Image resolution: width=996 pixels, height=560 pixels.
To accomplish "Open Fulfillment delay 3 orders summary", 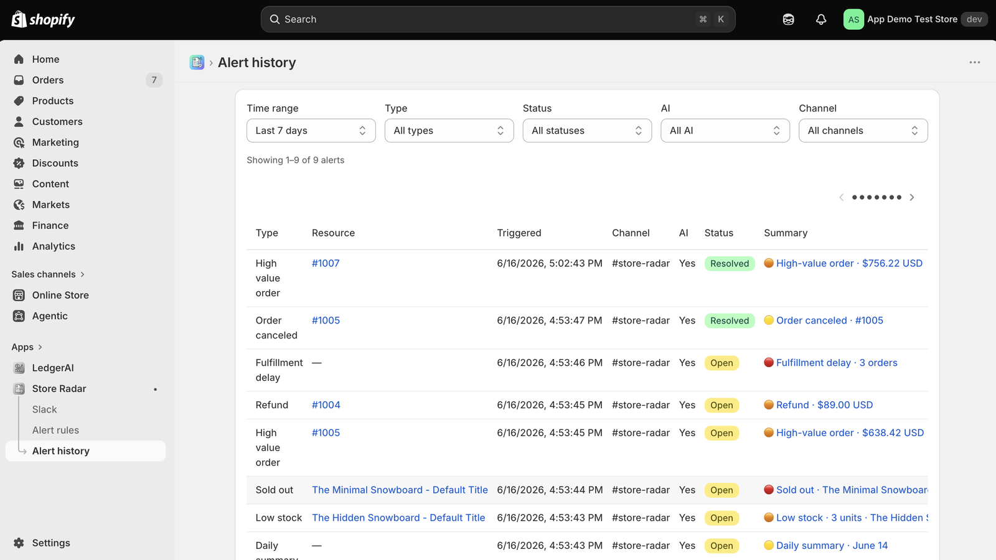I will [x=837, y=363].
